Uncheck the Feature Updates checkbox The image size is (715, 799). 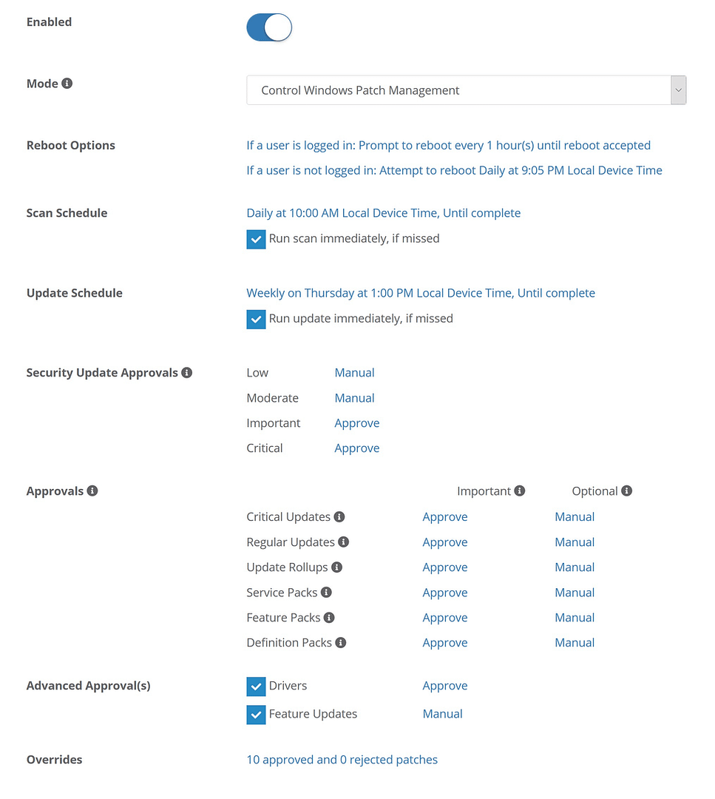coord(256,714)
